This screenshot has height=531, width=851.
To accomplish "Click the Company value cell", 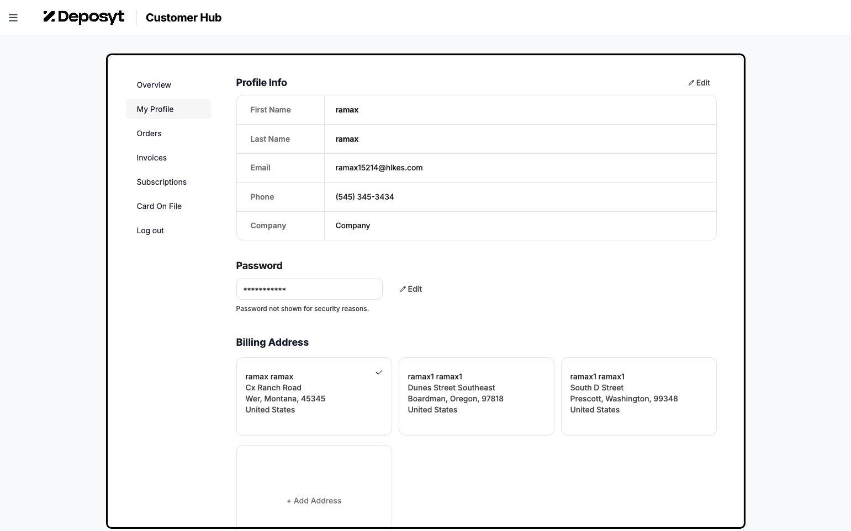I will pyautogui.click(x=520, y=226).
